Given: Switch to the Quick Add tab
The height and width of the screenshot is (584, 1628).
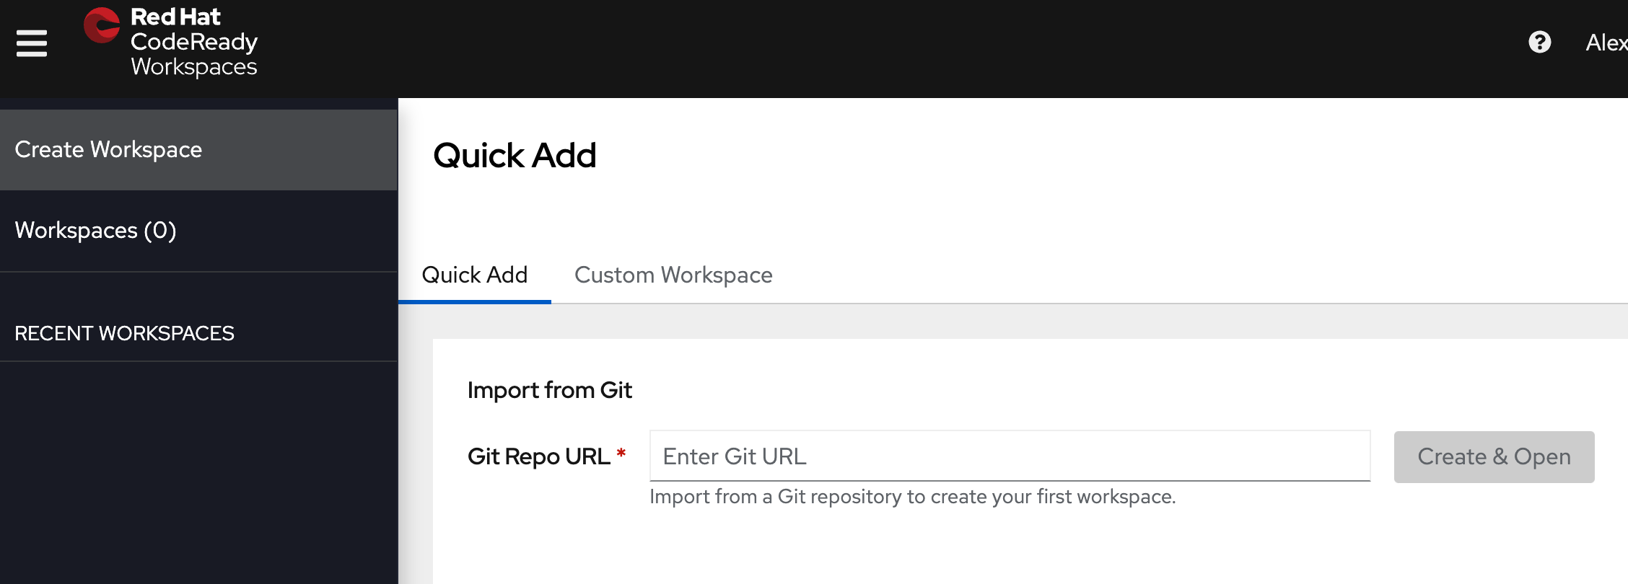Looking at the screenshot, I should pos(475,275).
